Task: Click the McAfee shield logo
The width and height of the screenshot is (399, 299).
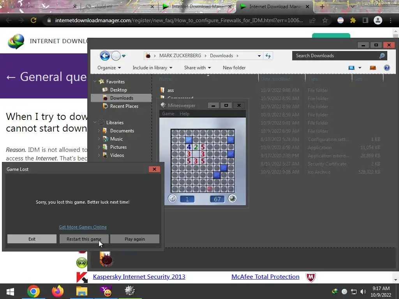Action: coord(311,277)
